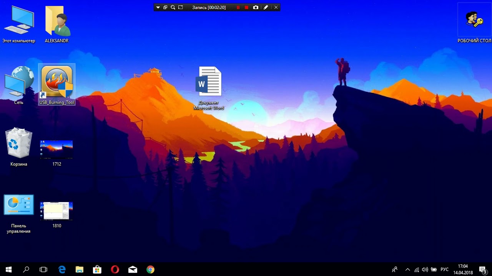The width and height of the screenshot is (492, 276).
Task: Select the region-capture icon in recorder toolbar
Action: [181, 7]
